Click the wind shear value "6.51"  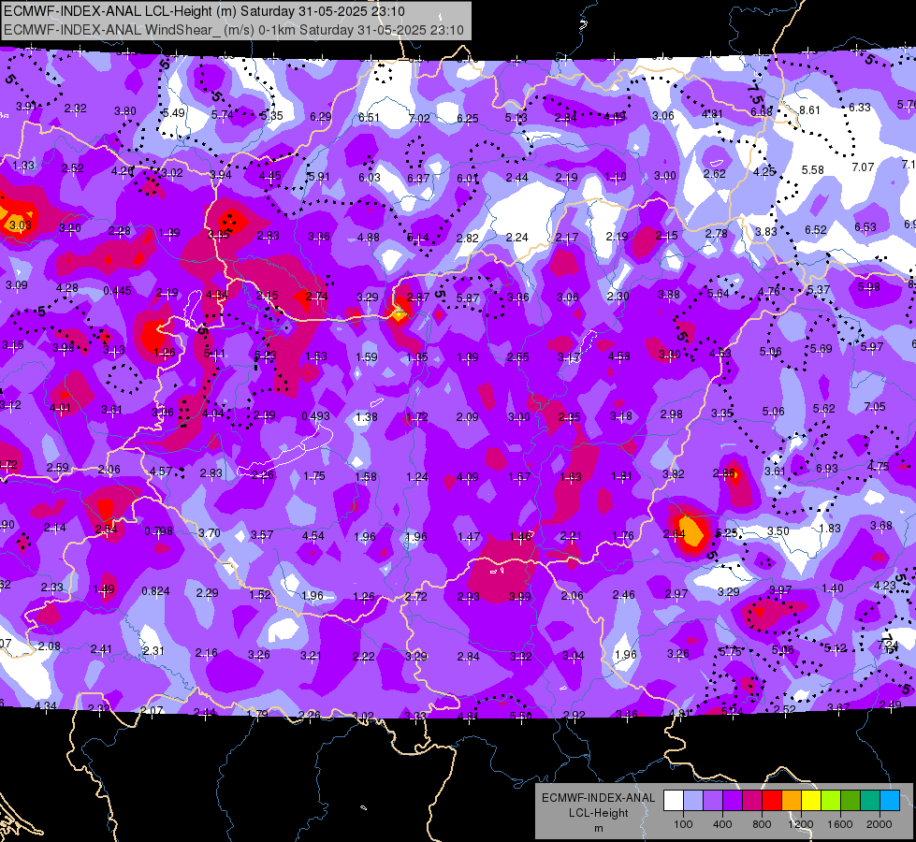tap(369, 118)
